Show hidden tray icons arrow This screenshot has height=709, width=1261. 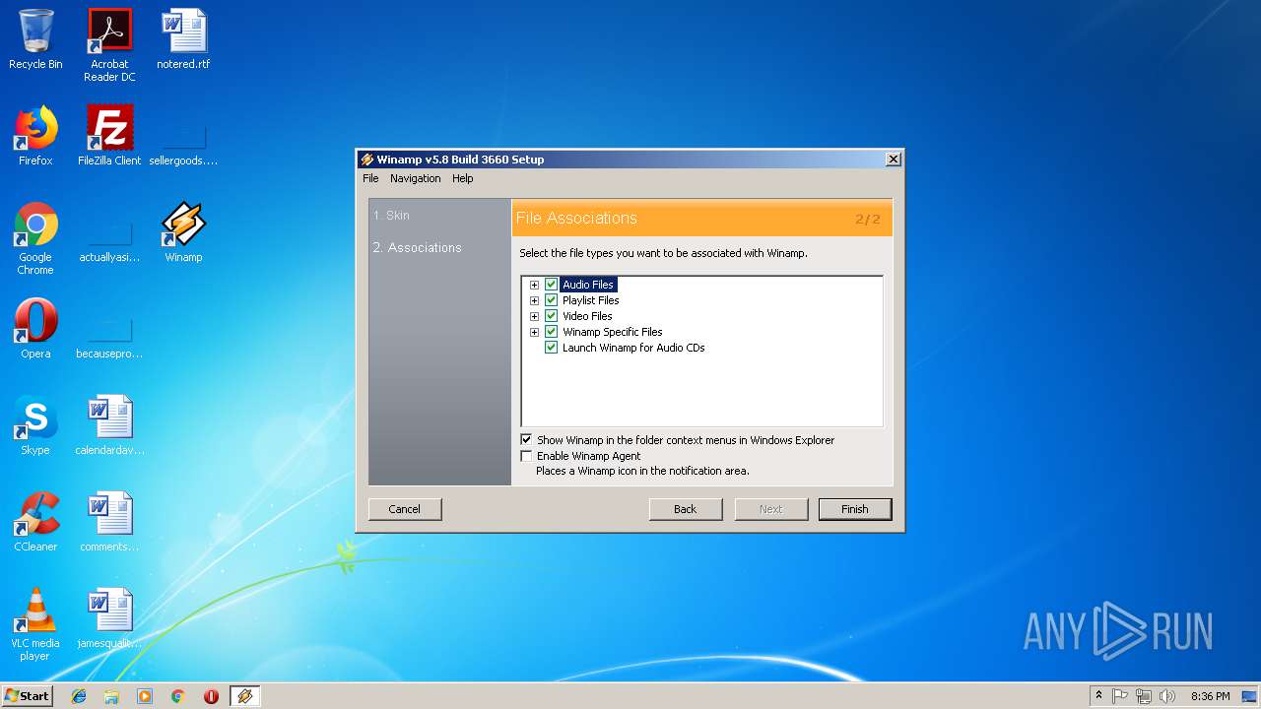(x=1098, y=696)
